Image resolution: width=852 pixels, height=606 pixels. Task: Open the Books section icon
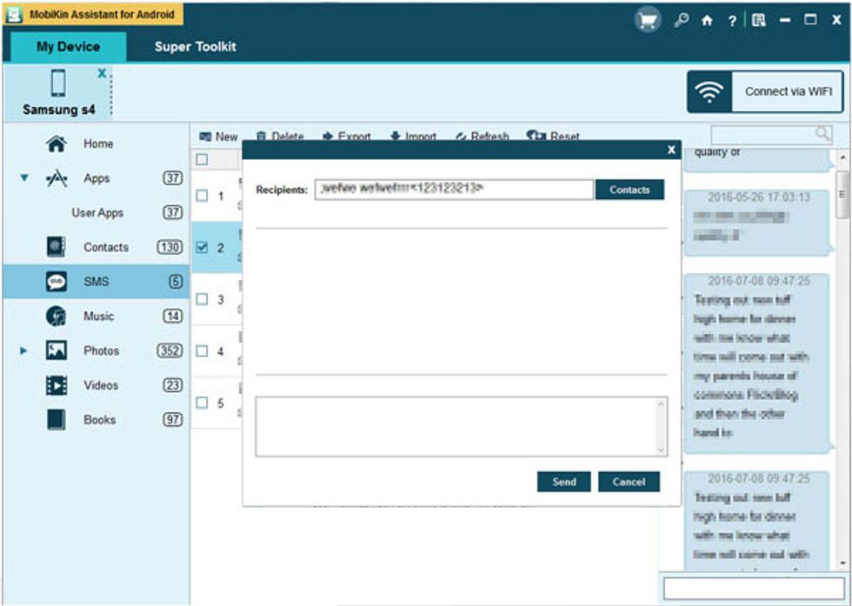(x=56, y=419)
